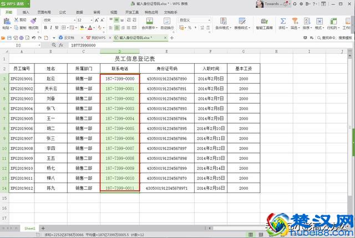Open Table Styles (表格样式)
Viewport: 355px width, 238px height.
click(x=242, y=23)
